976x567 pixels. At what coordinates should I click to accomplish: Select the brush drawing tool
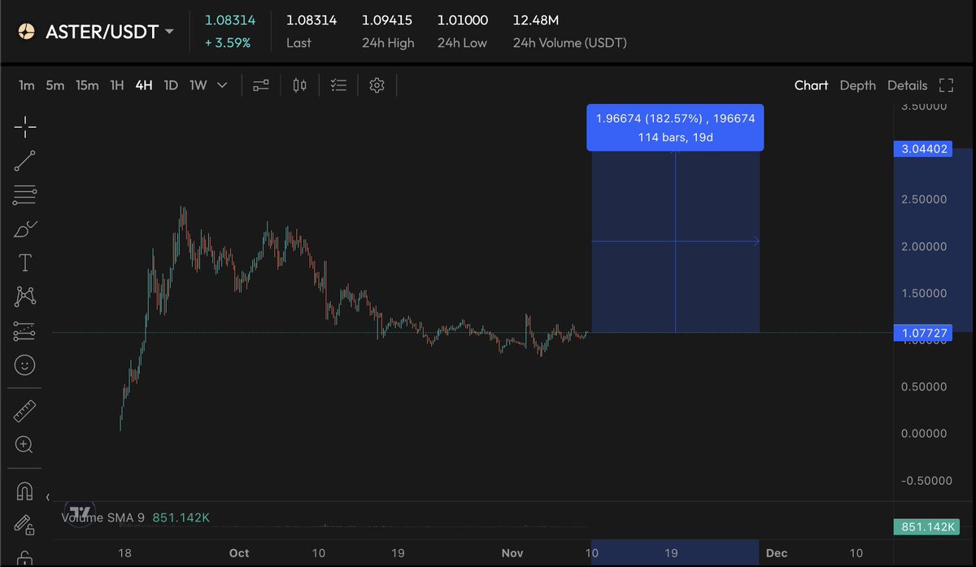25,229
